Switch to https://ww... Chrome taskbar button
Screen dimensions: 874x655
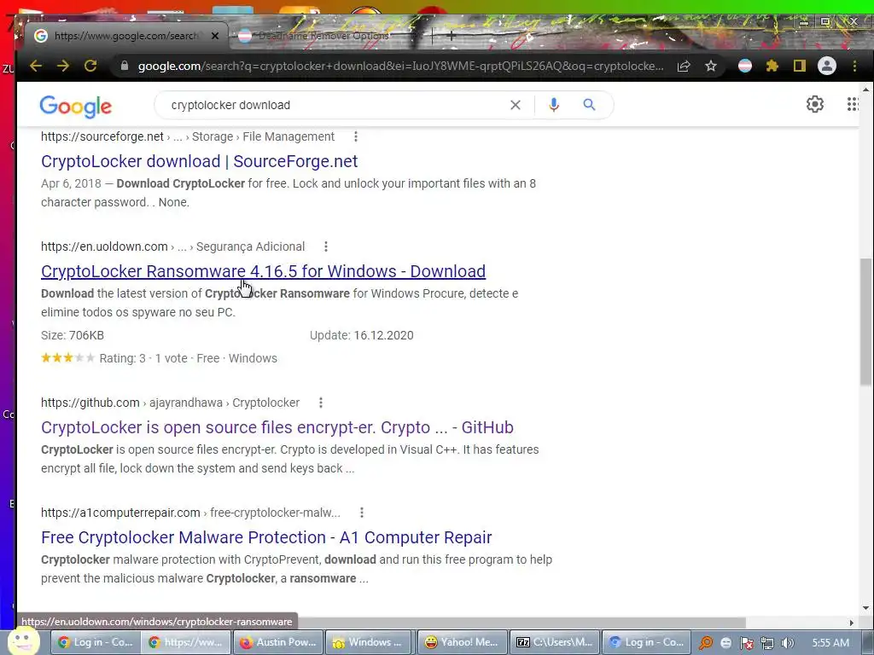point(185,642)
